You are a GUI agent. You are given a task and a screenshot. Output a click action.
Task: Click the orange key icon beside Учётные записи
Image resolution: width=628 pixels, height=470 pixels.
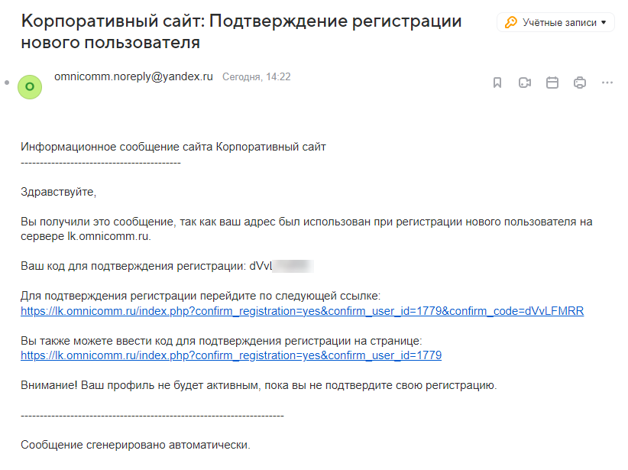(510, 22)
